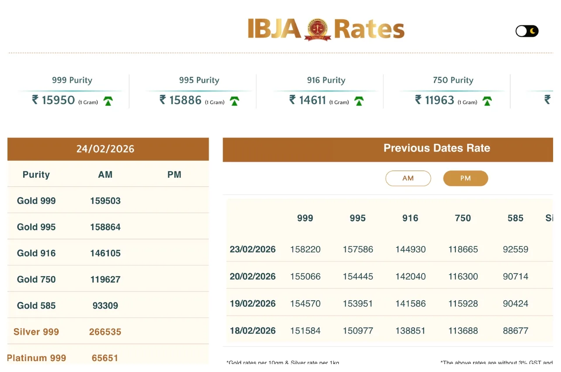This screenshot has height=372, width=561.
Task: Click the IBJA emblem logo
Action: point(317,30)
